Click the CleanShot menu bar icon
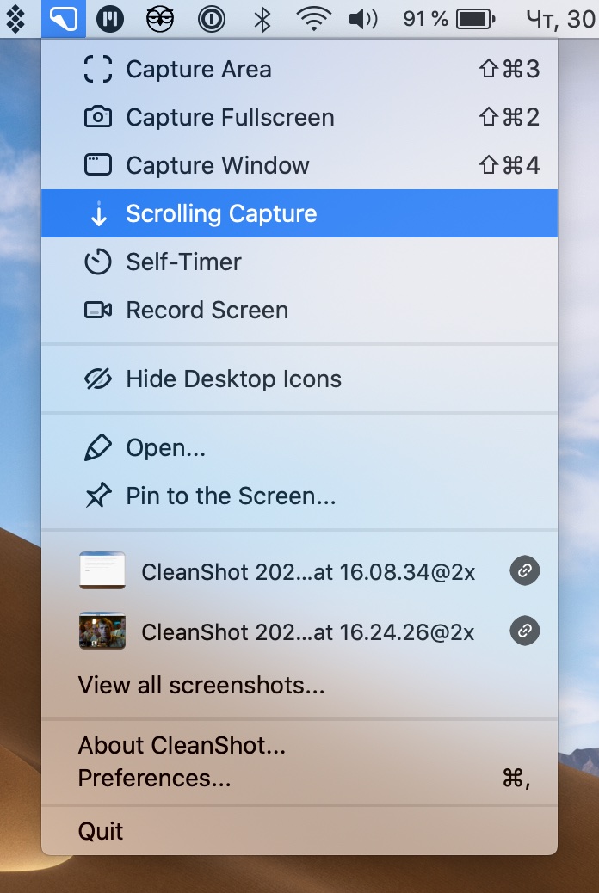Screen dimensions: 599x893 [x=63, y=19]
